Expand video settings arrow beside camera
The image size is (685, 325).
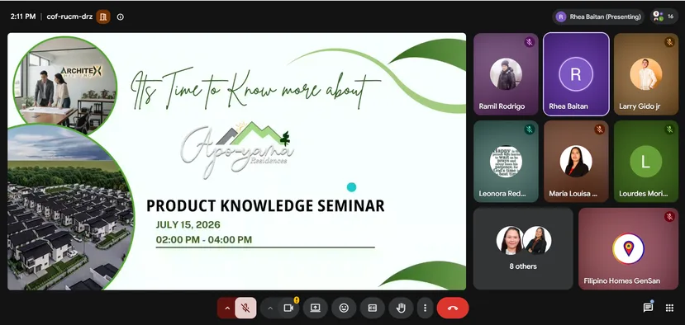(x=270, y=308)
